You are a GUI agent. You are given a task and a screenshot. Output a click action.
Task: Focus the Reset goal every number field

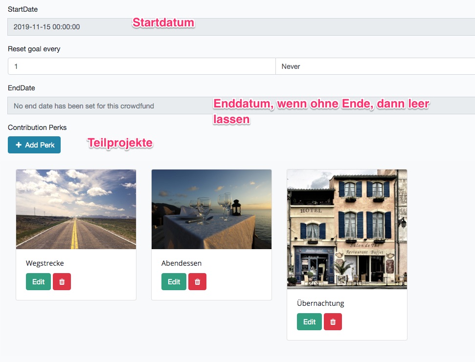click(142, 66)
